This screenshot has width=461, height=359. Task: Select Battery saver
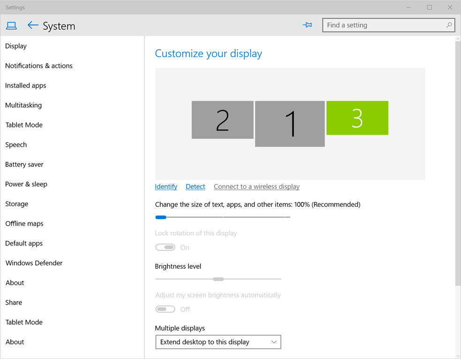[x=24, y=164]
